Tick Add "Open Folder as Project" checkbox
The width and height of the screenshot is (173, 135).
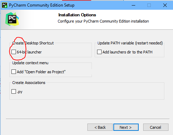14,72
